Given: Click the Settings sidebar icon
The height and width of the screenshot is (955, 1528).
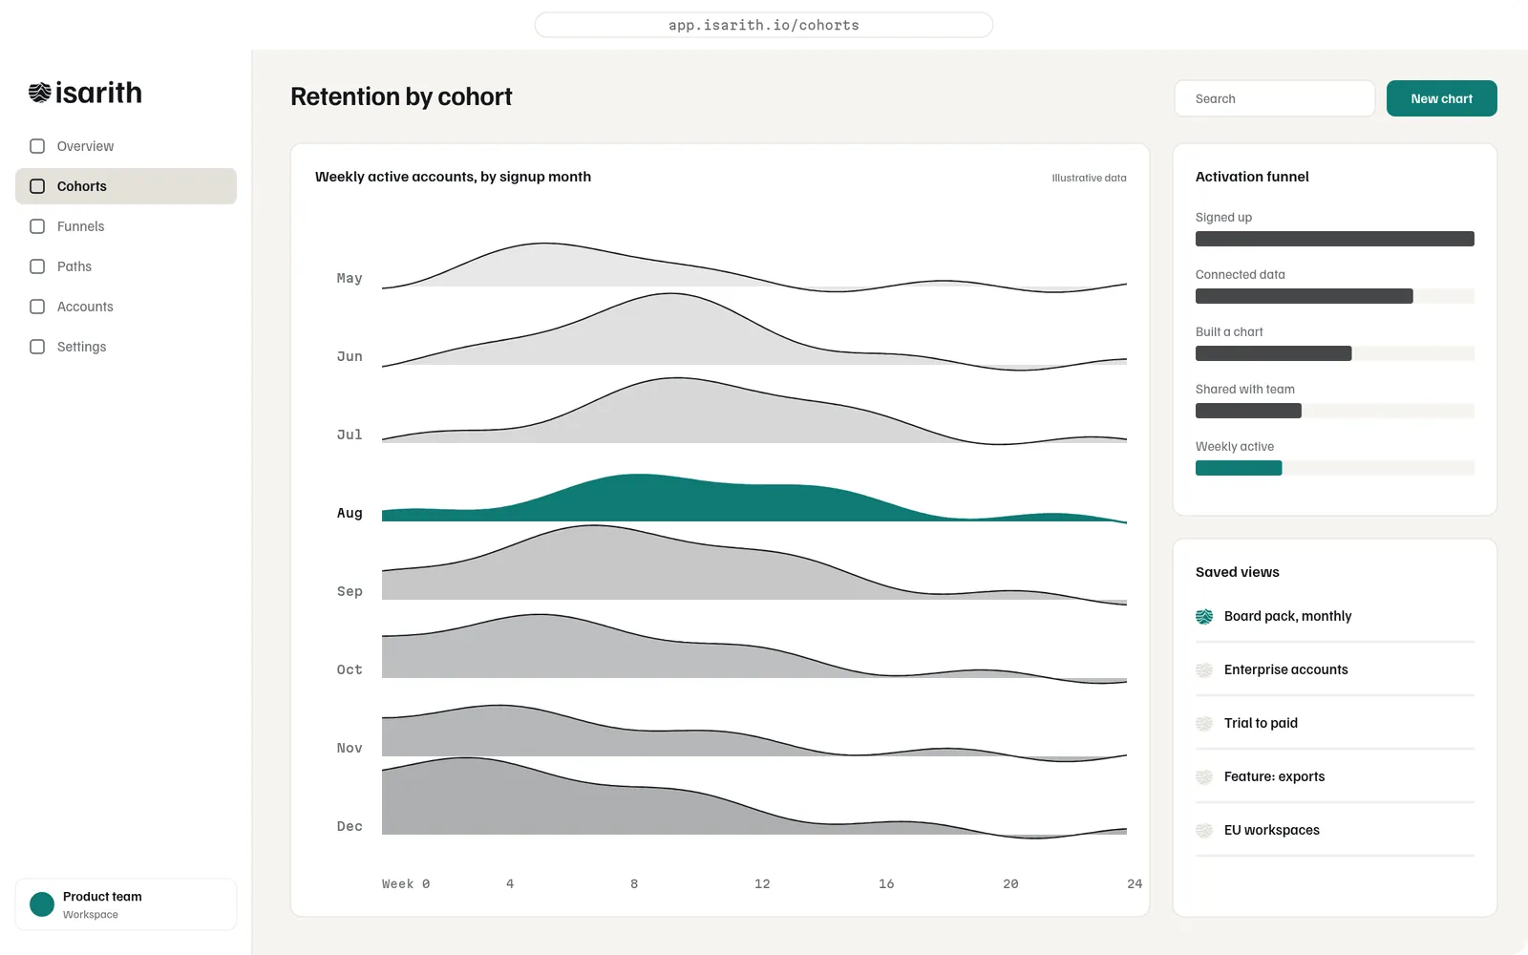Looking at the screenshot, I should [37, 347].
